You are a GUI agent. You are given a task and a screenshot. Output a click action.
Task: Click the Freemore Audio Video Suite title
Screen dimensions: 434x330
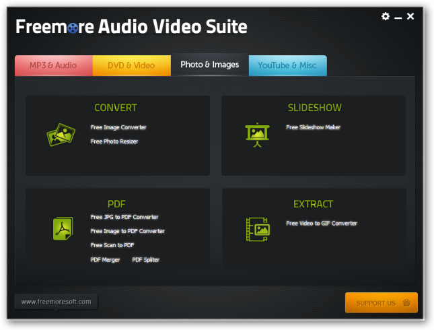pyautogui.click(x=131, y=27)
